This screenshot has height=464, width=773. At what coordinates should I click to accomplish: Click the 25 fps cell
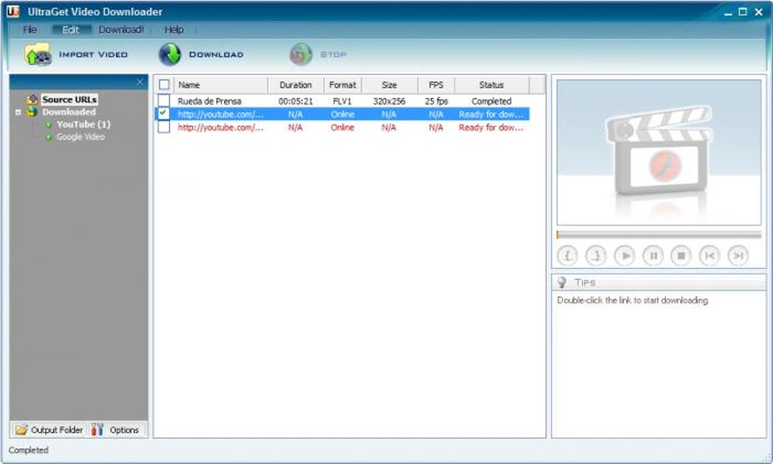[x=437, y=101]
